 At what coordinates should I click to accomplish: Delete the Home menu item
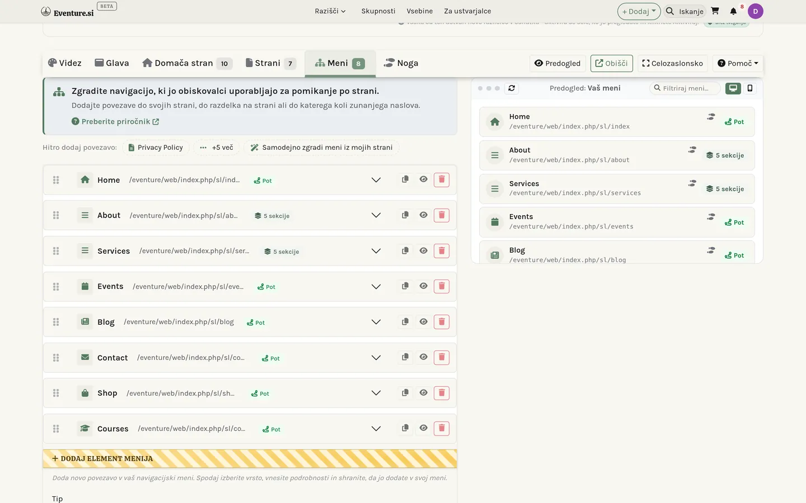tap(442, 179)
